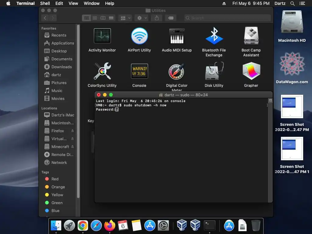
Task: Select the Green tag
Action: (x=54, y=203)
